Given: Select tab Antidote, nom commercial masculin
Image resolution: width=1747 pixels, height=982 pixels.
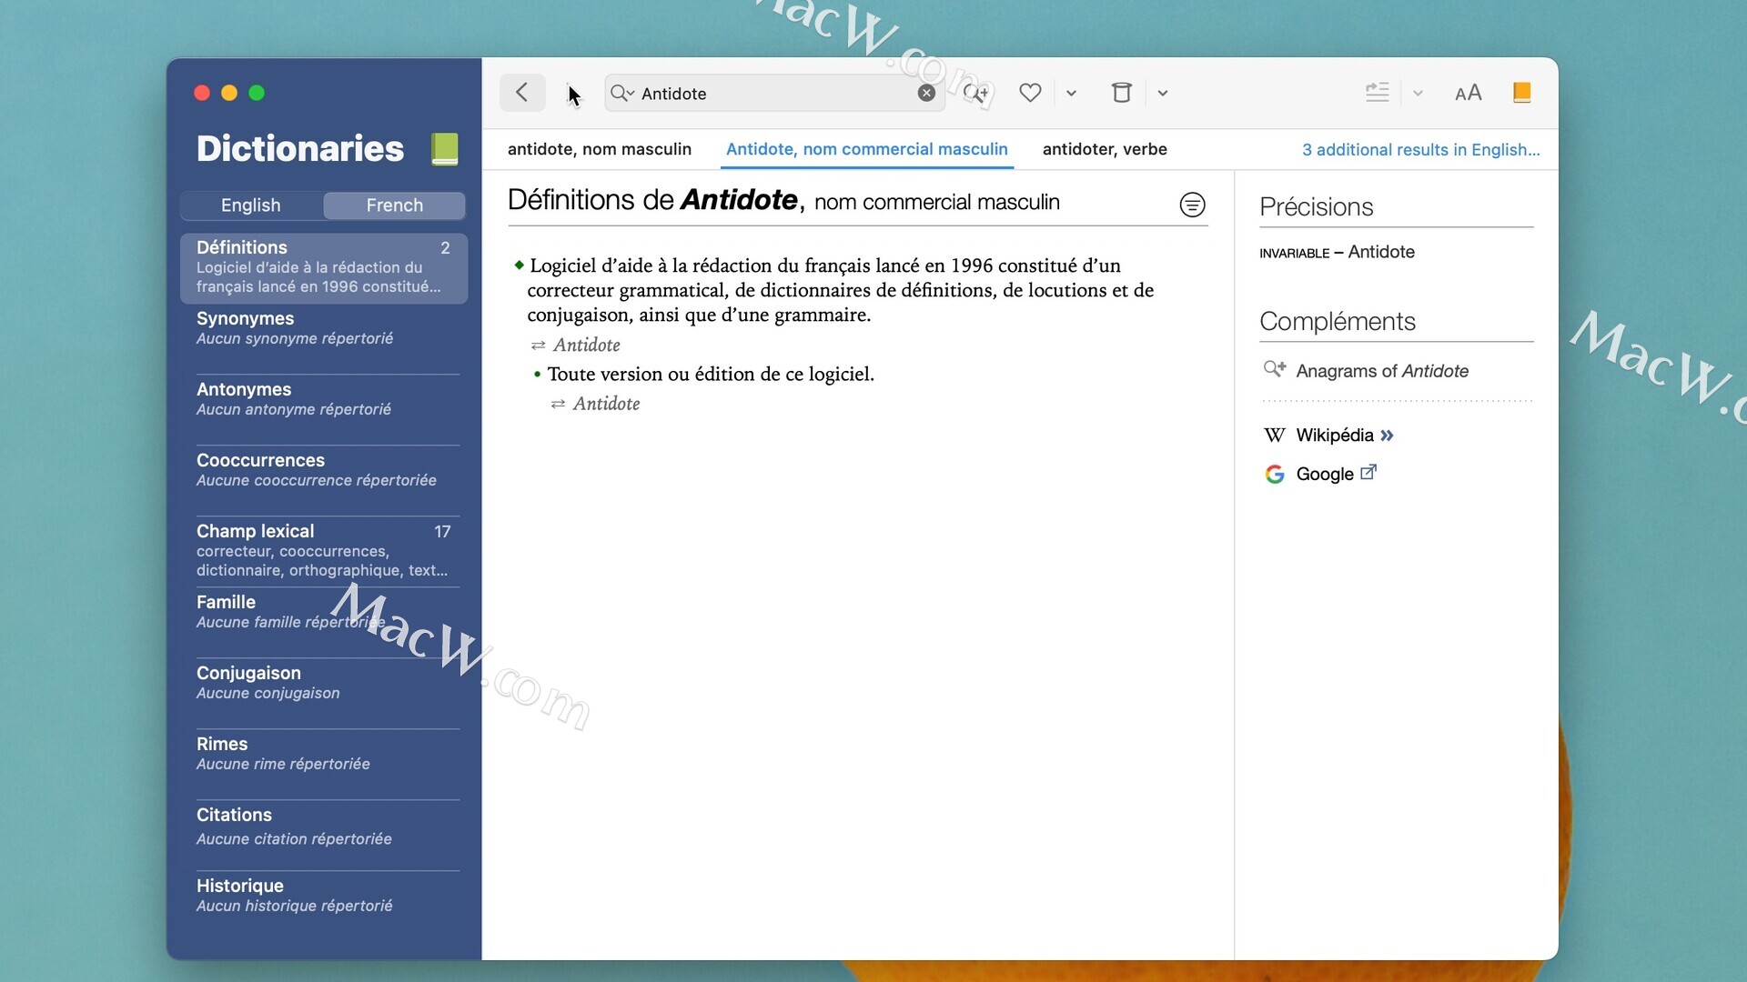Looking at the screenshot, I should pyautogui.click(x=867, y=149).
